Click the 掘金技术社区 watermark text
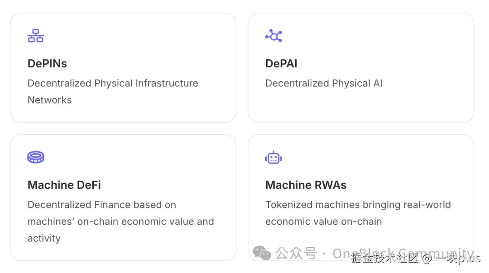489x273 pixels. pyautogui.click(x=384, y=258)
